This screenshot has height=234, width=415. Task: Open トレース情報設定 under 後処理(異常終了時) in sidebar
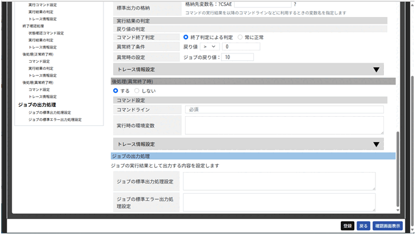43,97
